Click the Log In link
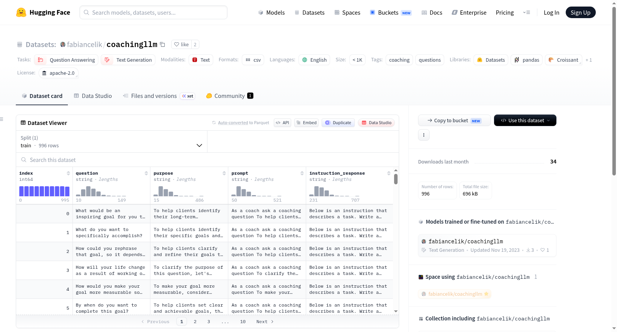 point(551,12)
